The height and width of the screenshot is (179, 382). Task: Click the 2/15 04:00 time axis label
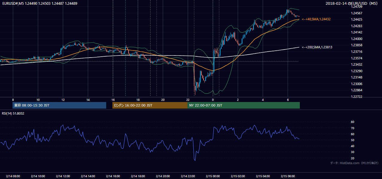coord(263,176)
